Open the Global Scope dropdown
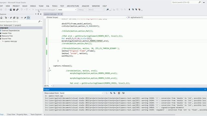Image resolution: width=207 pixels, height=116 pixels. 85,17
